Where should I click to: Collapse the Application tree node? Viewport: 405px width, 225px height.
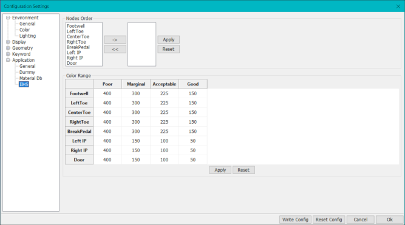pos(8,60)
